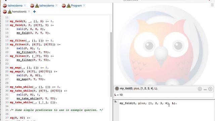Viewport: 215px width, 121px height.
Task: Click line 29 my_take_while base clause
Action: [35, 87]
